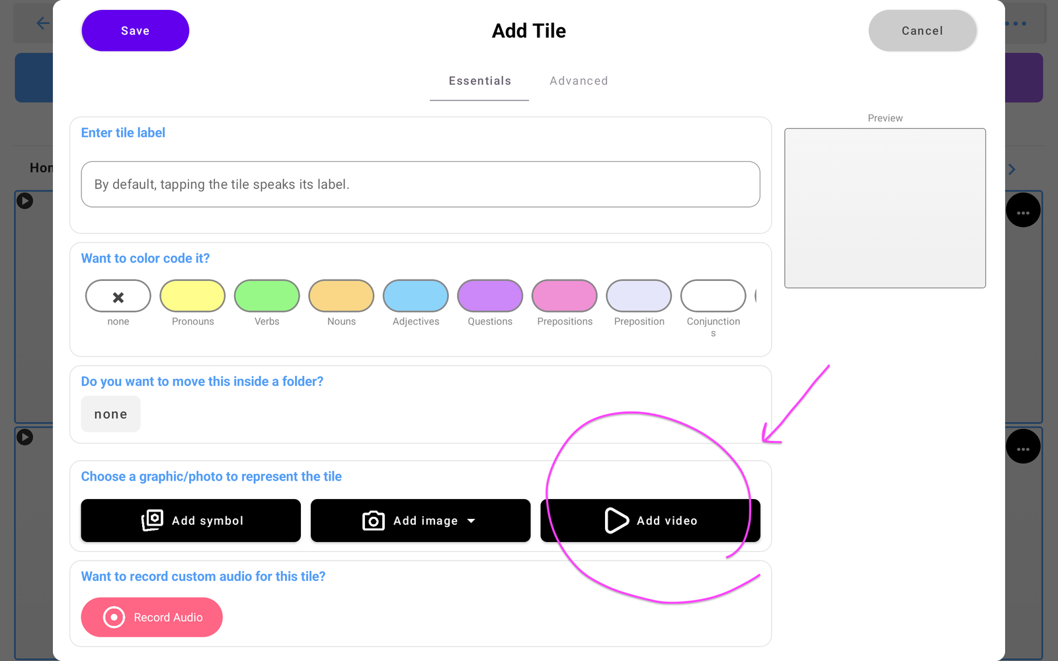Click the right chevron in background page
This screenshot has height=661, width=1058.
coord(1012,169)
